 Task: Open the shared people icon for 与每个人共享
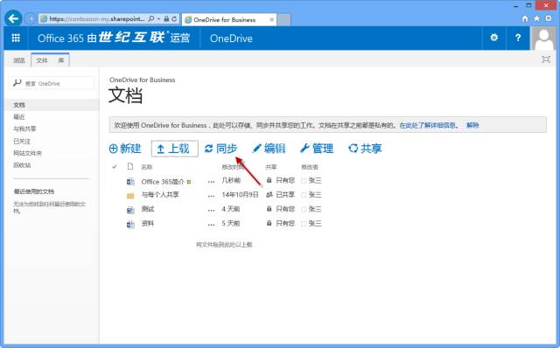click(269, 194)
